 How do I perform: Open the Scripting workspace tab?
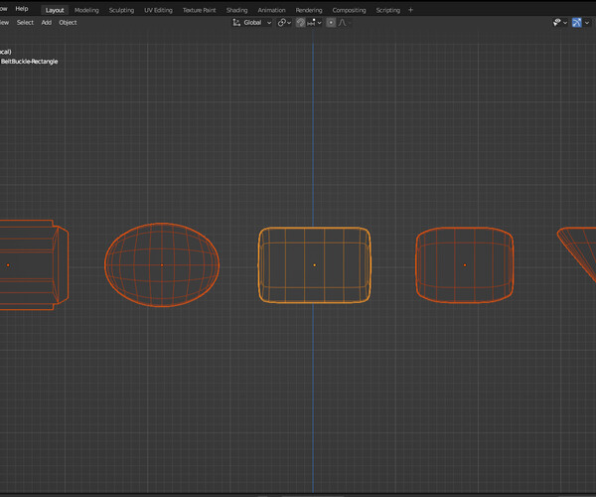click(388, 10)
